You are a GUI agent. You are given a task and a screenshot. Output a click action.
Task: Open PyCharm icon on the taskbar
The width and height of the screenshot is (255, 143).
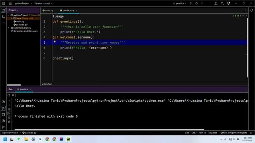[68, 139]
